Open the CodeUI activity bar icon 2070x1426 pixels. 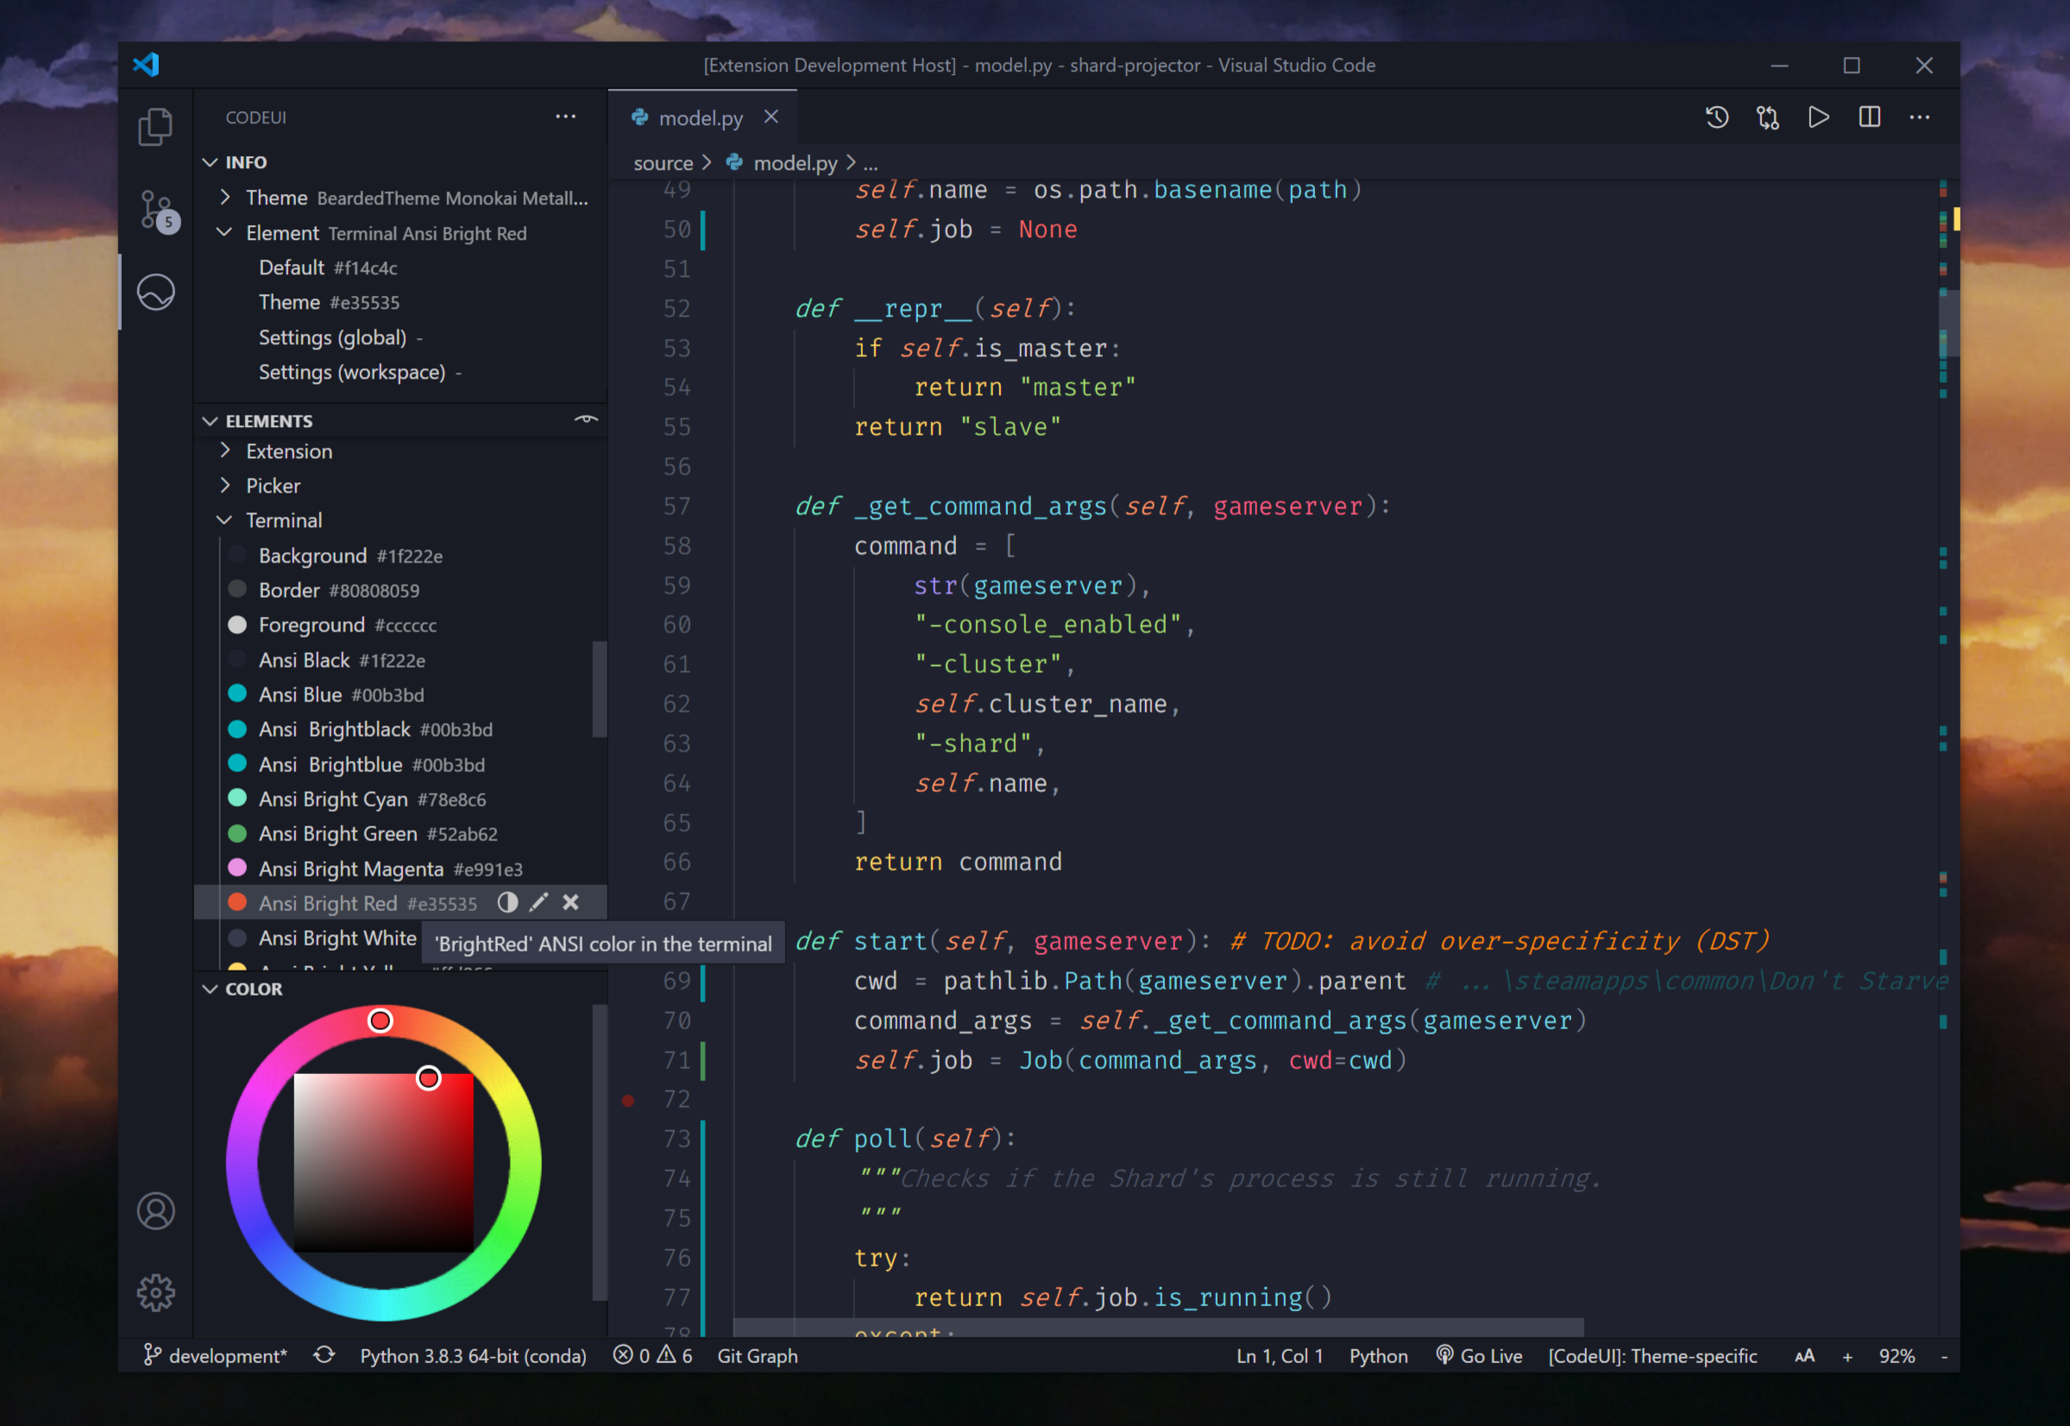coord(155,292)
